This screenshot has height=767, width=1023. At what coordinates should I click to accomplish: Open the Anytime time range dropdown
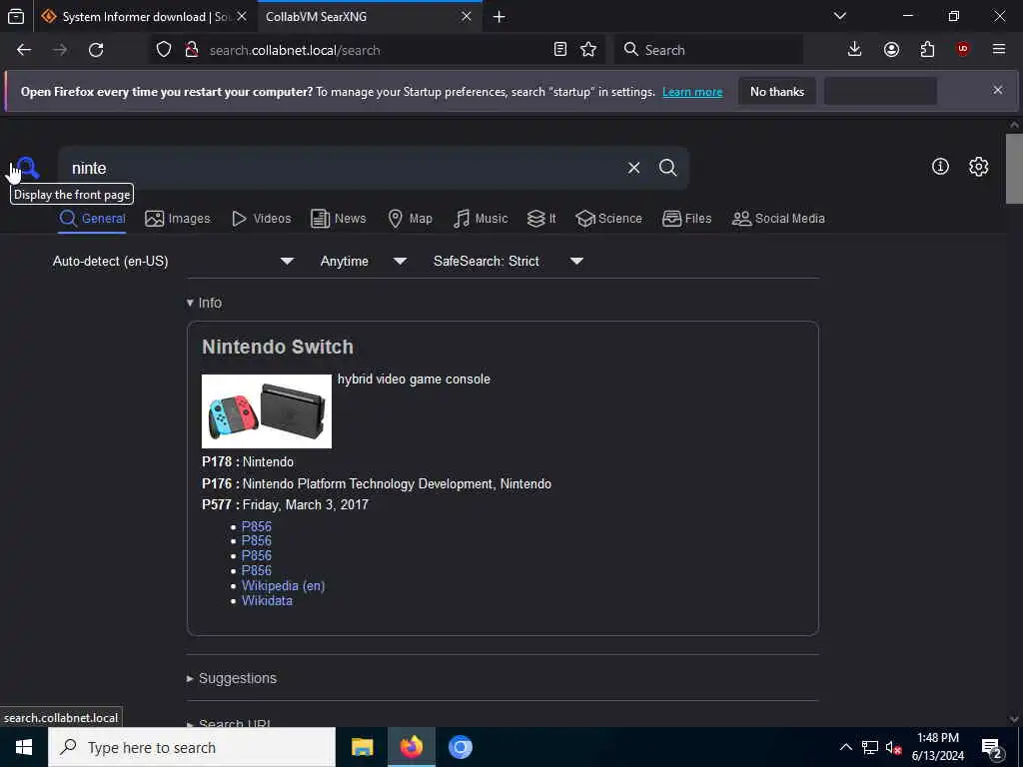coord(364,262)
